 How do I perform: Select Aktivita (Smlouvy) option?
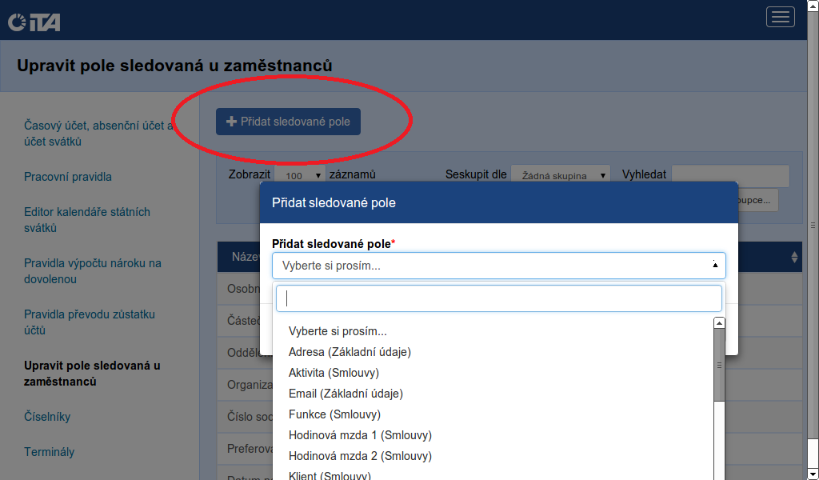point(334,373)
